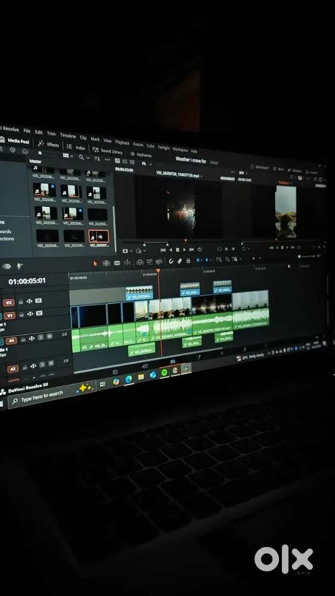Toggle the timeline Snapping magnet
The image size is (335, 596).
point(170,261)
